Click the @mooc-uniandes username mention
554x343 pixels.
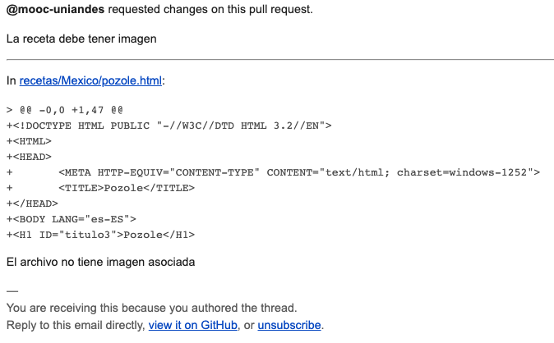tap(55, 9)
